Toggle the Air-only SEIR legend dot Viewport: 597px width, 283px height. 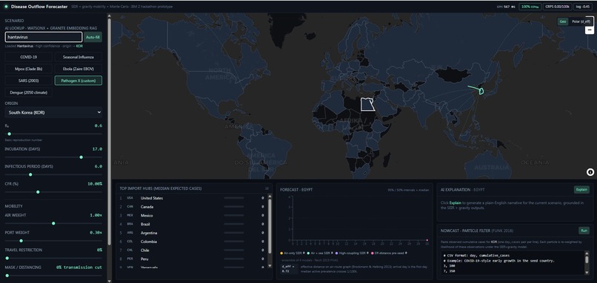point(281,253)
